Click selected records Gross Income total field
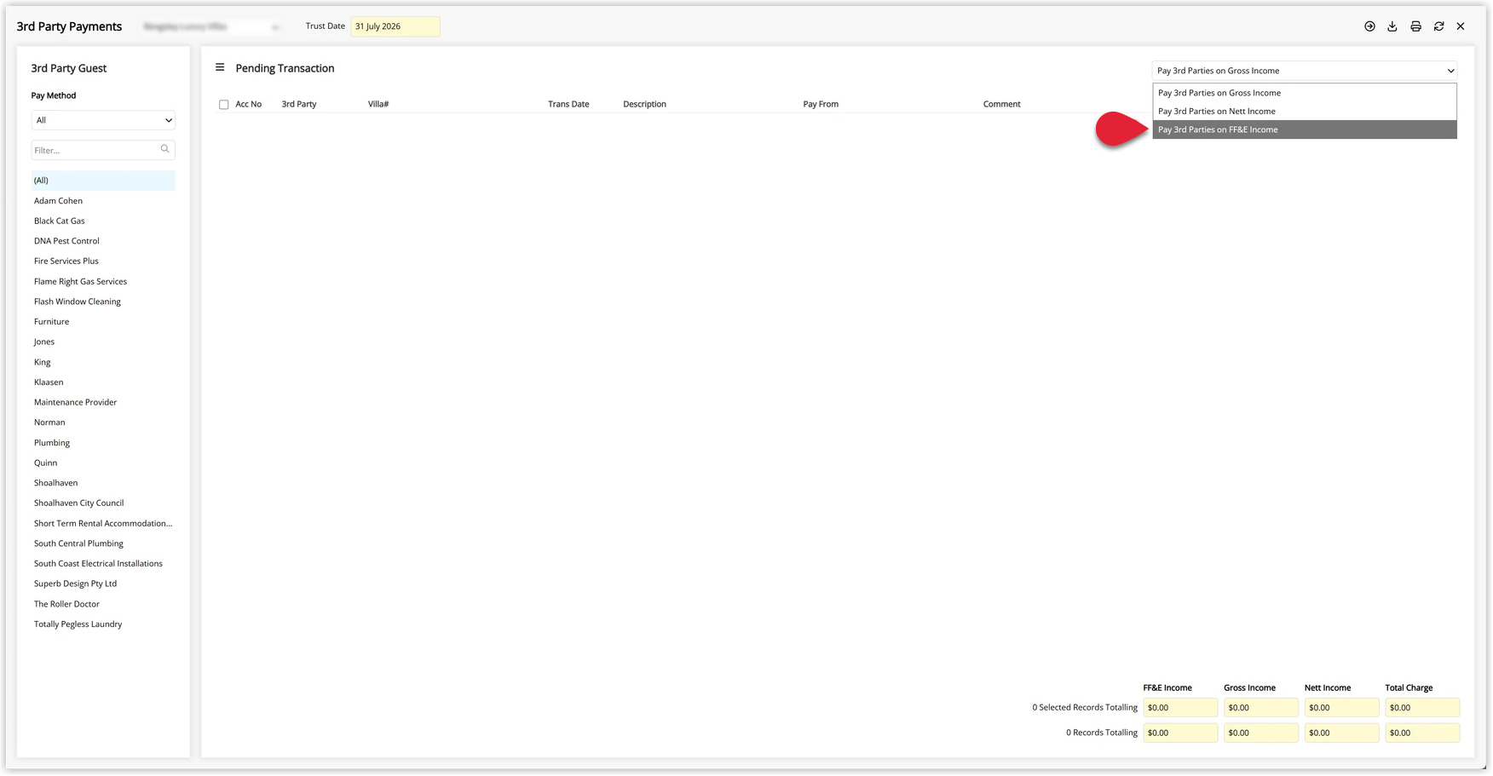 click(x=1261, y=708)
